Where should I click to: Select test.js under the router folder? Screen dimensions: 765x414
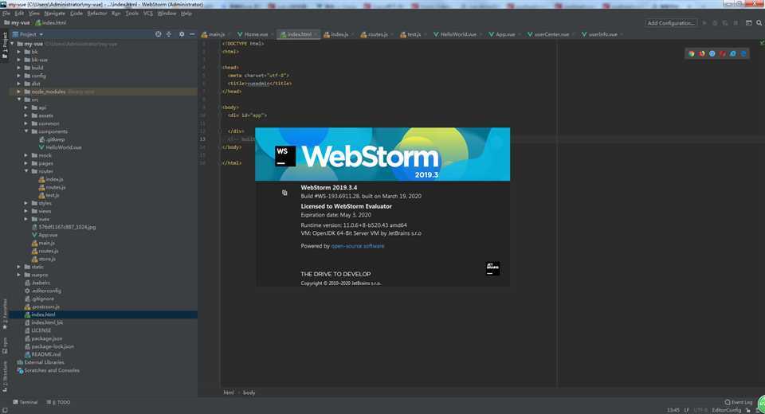point(49,195)
